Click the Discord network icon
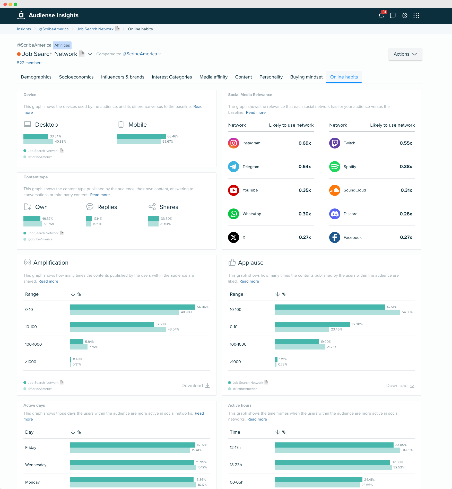 click(335, 214)
